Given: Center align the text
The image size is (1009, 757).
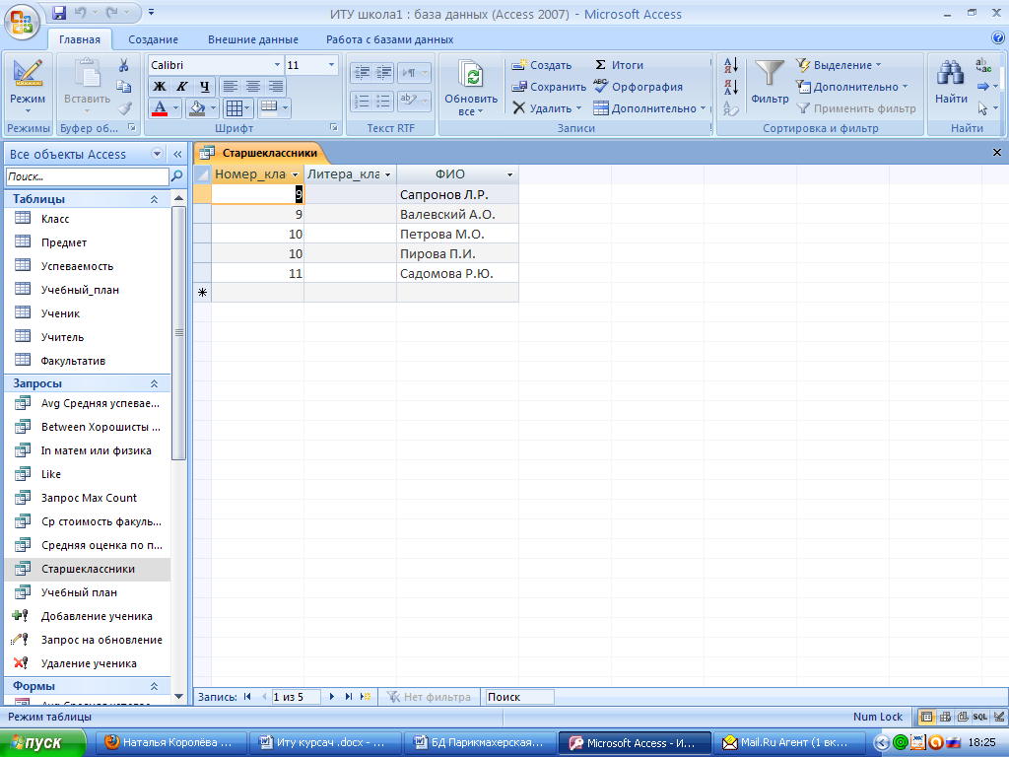Looking at the screenshot, I should coord(253,87).
